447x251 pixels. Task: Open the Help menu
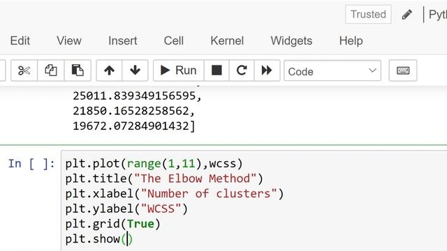[x=351, y=40]
